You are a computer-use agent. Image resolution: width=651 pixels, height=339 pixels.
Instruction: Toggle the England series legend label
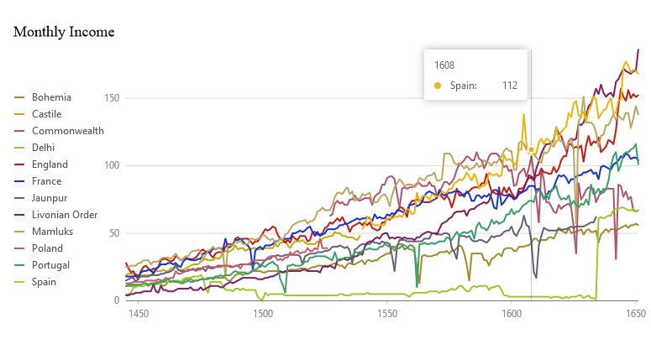50,164
